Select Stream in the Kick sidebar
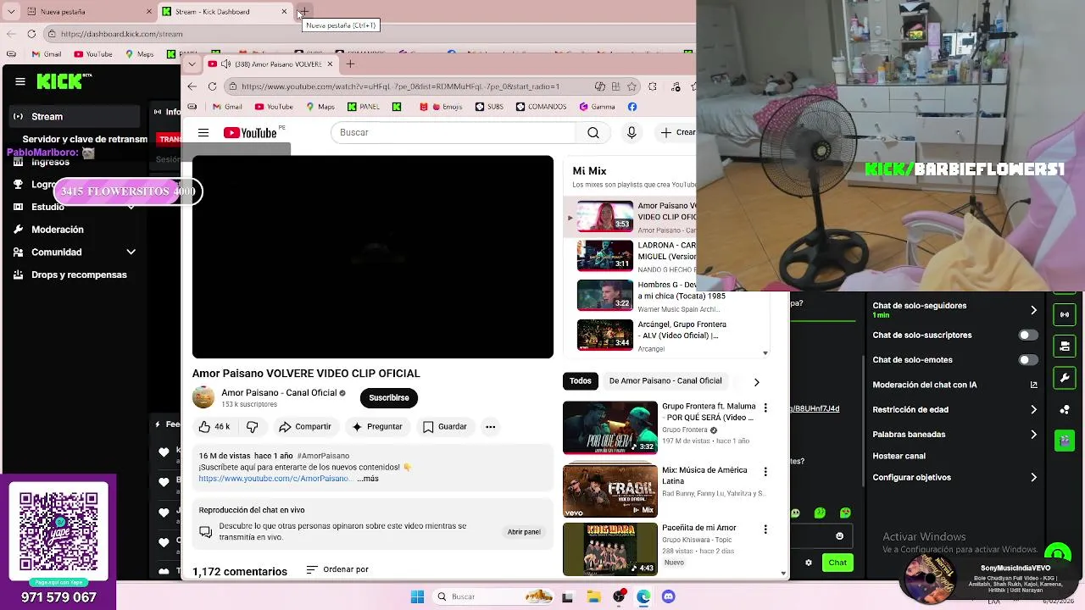The image size is (1085, 610). click(x=75, y=116)
